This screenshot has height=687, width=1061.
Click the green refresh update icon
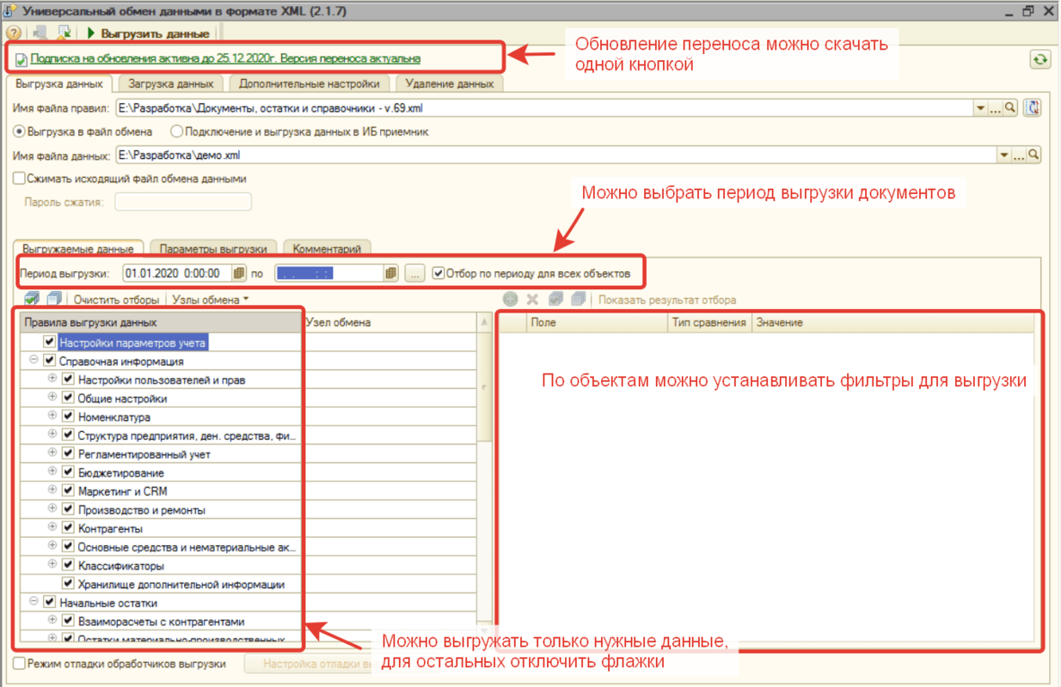[x=1040, y=59]
